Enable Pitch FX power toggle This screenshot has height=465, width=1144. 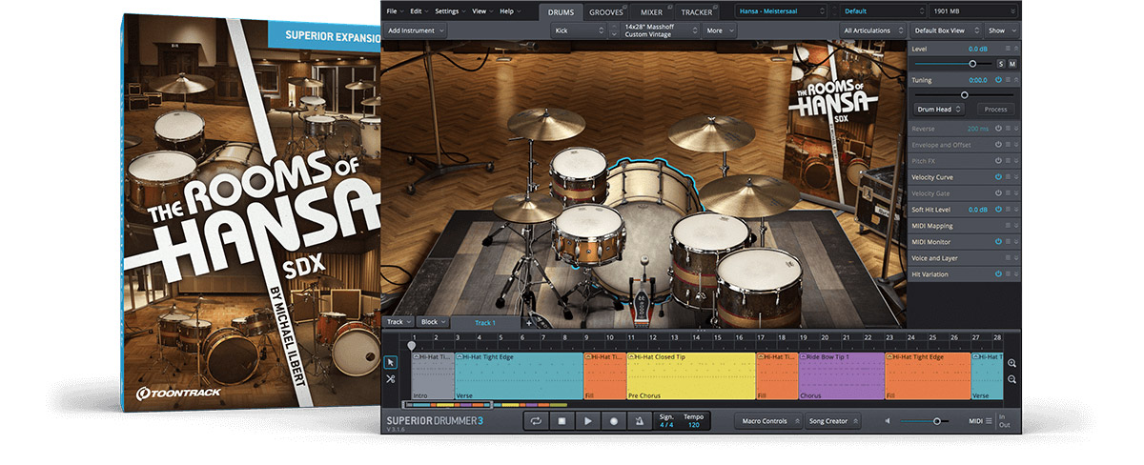tap(998, 161)
